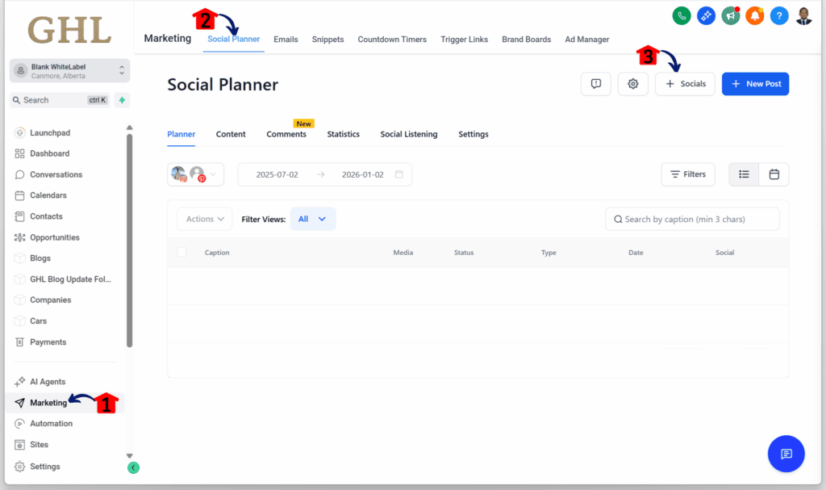Switch to the Statistics tab
826x490 pixels.
pyautogui.click(x=343, y=134)
